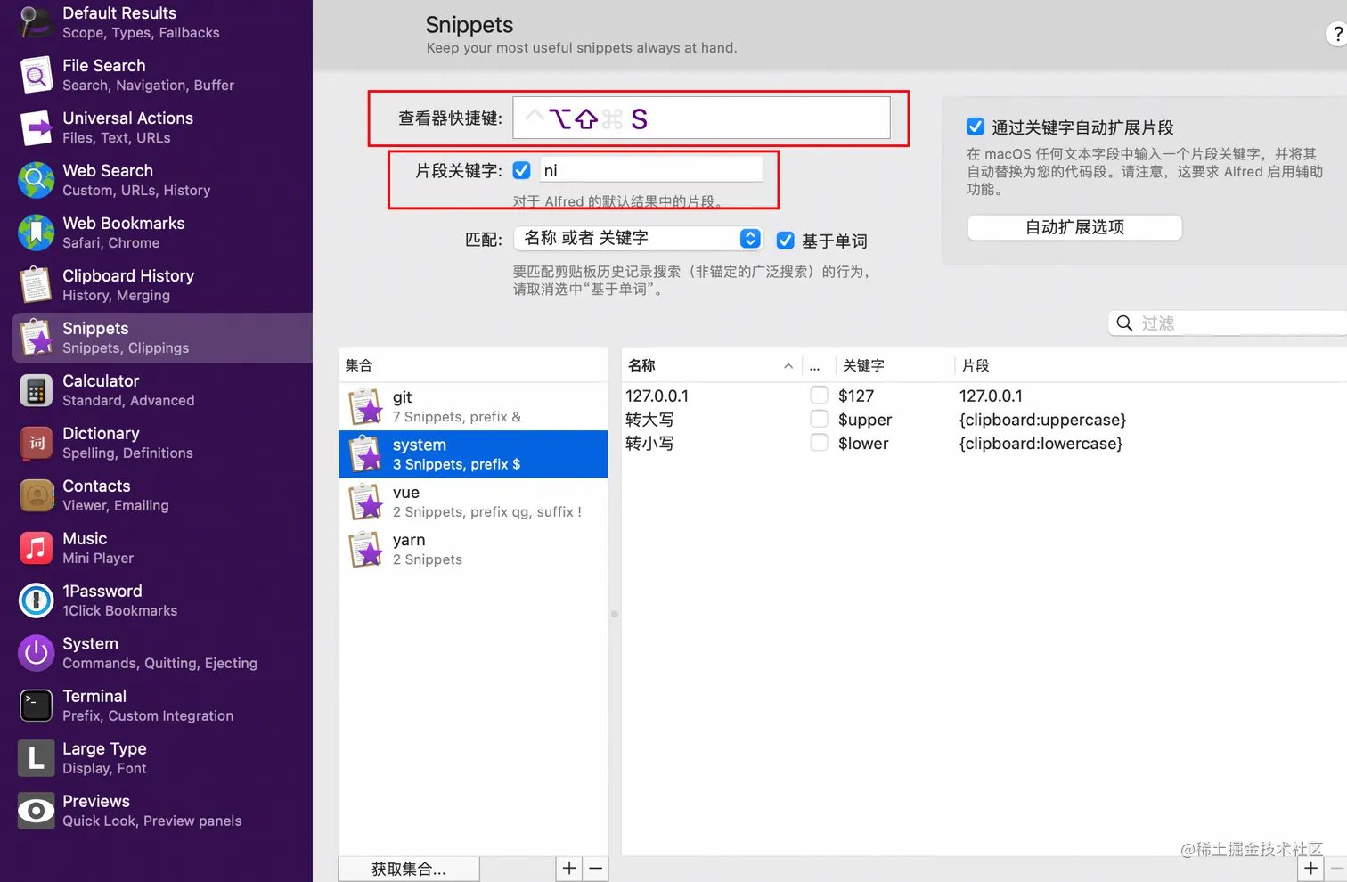Toggle 基于单词 checkbox
The height and width of the screenshot is (882, 1347).
tap(786, 241)
